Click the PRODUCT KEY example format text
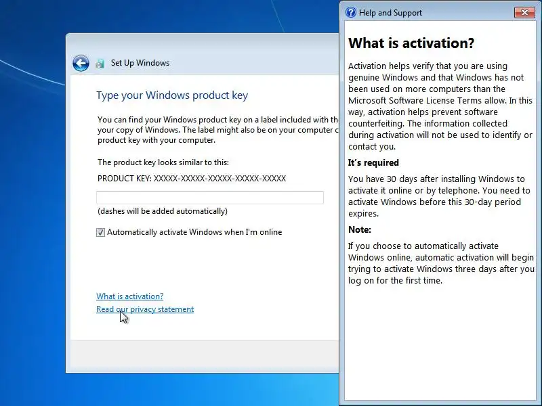 [x=192, y=179]
